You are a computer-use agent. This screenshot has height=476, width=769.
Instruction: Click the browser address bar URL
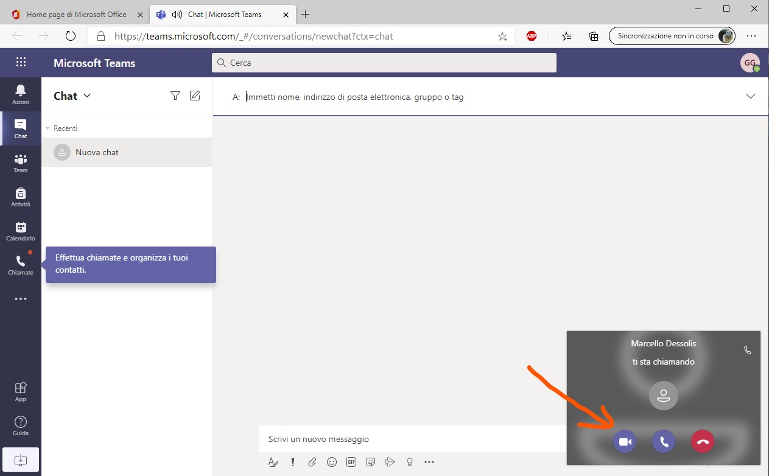tap(254, 36)
